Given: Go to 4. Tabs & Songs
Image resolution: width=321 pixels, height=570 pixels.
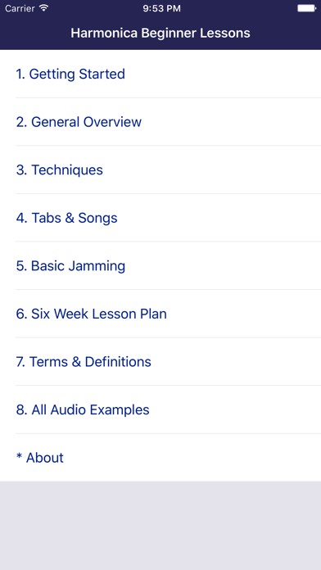Looking at the screenshot, I should (x=160, y=218).
